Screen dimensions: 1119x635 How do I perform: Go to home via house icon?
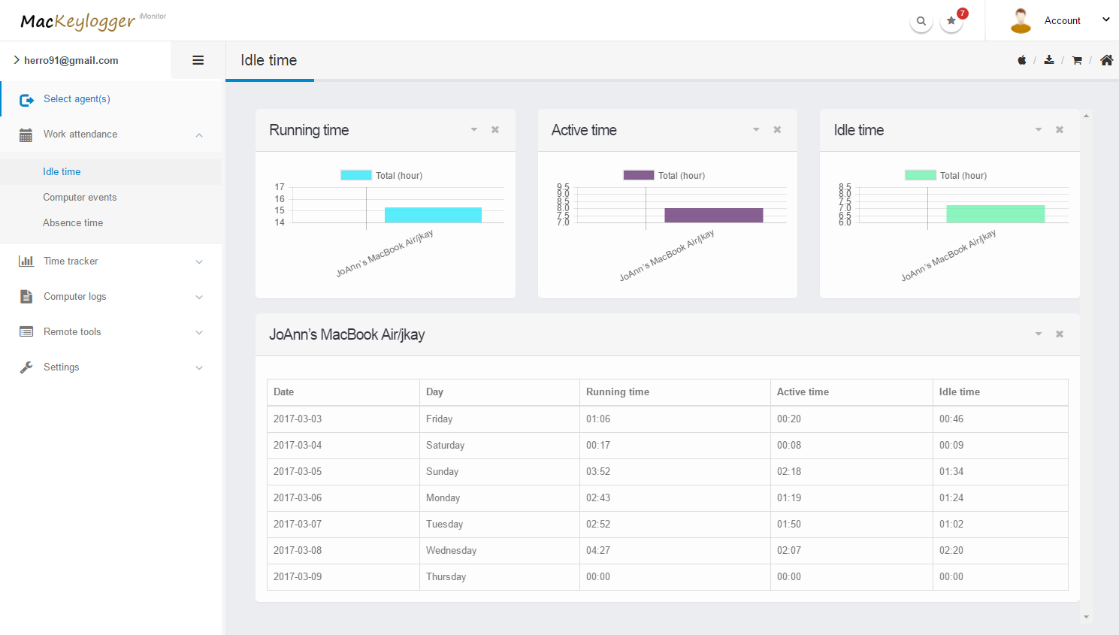pos(1106,60)
